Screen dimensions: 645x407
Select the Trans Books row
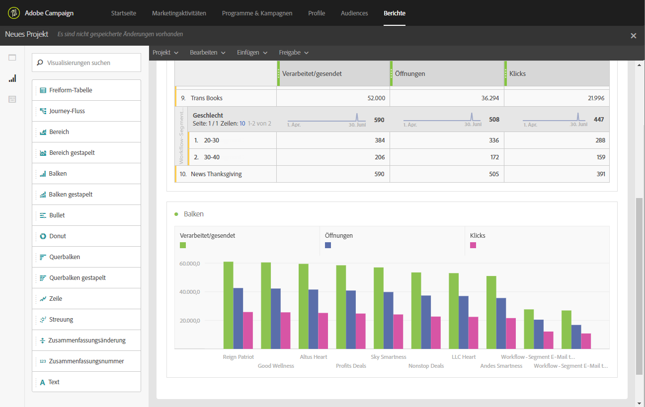tap(392, 98)
